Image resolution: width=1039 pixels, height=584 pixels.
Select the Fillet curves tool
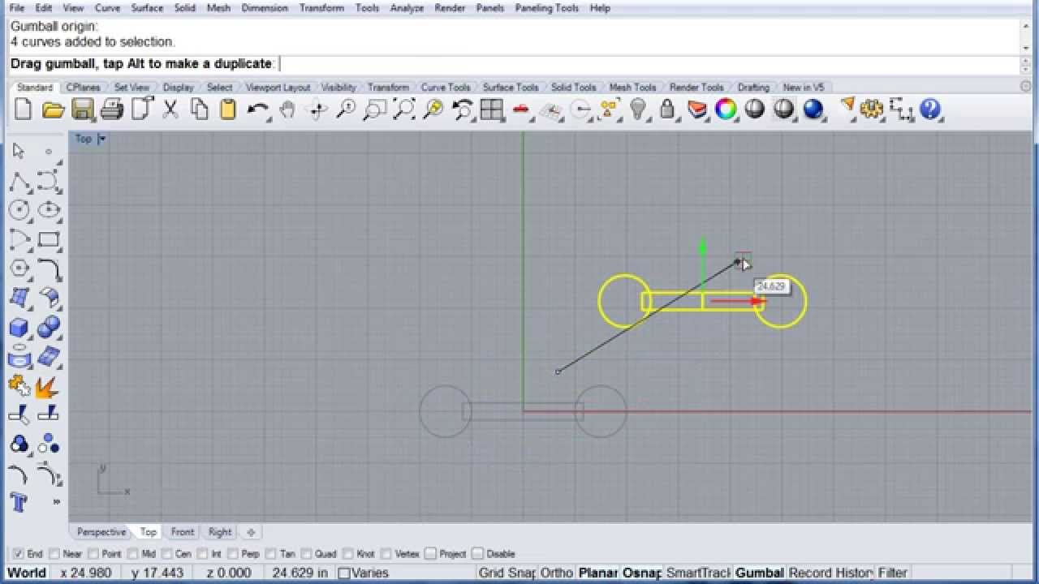[49, 268]
